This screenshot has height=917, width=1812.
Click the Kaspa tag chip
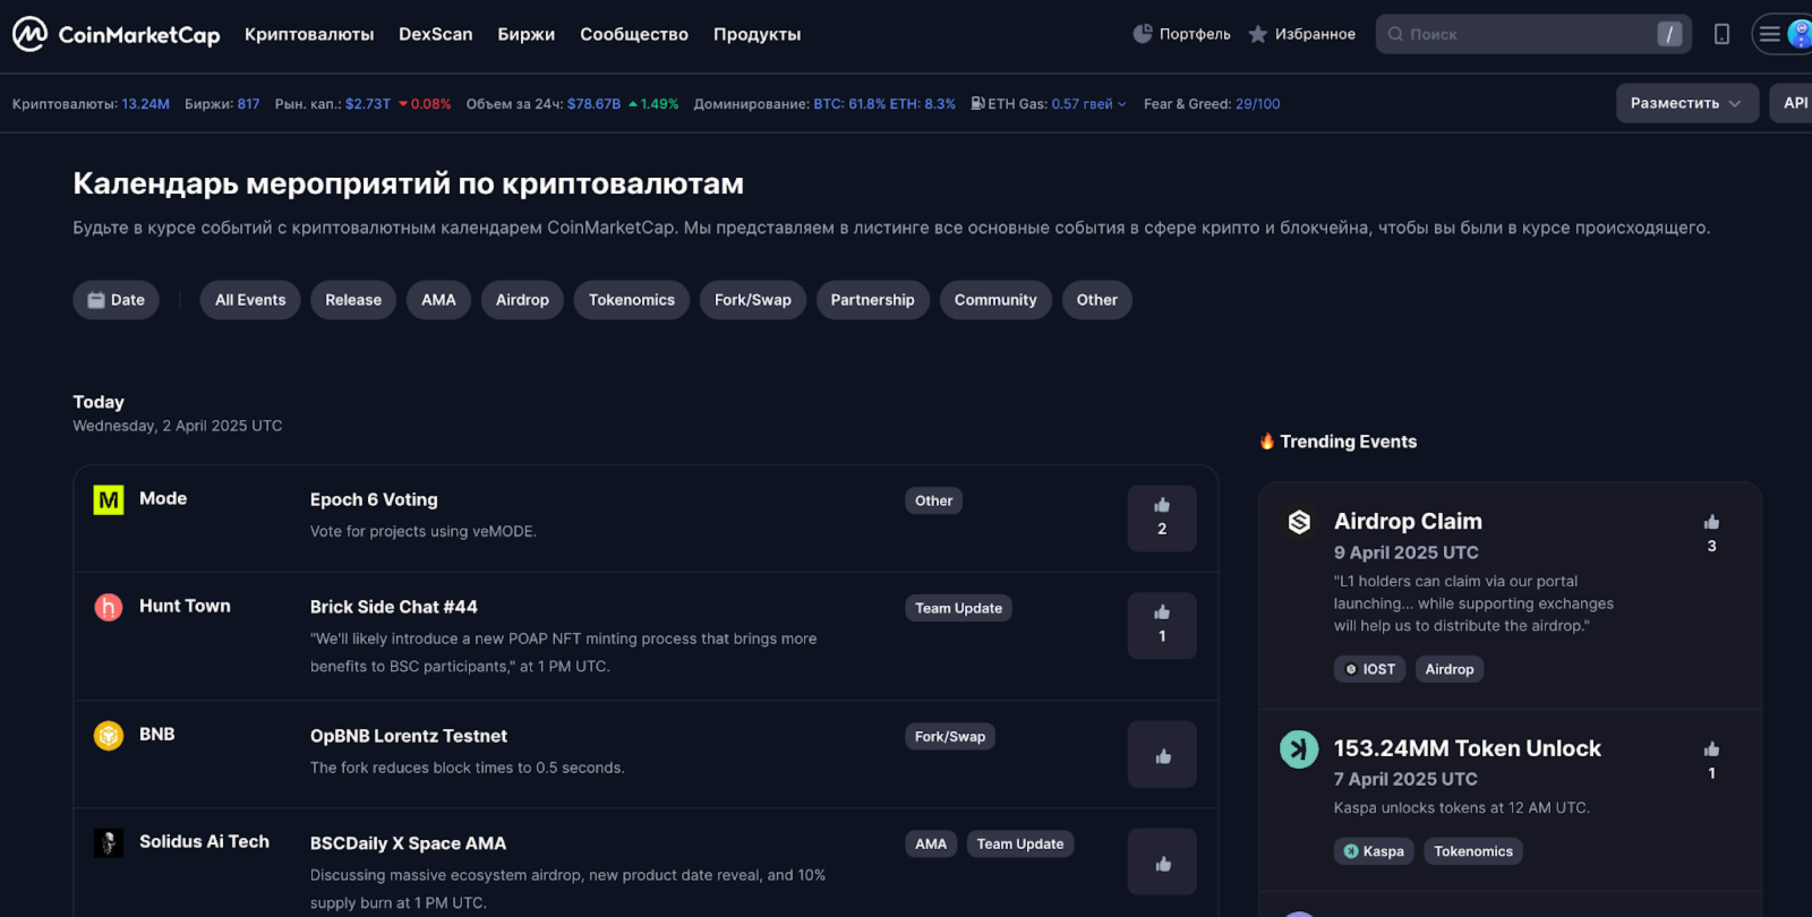pyautogui.click(x=1373, y=852)
